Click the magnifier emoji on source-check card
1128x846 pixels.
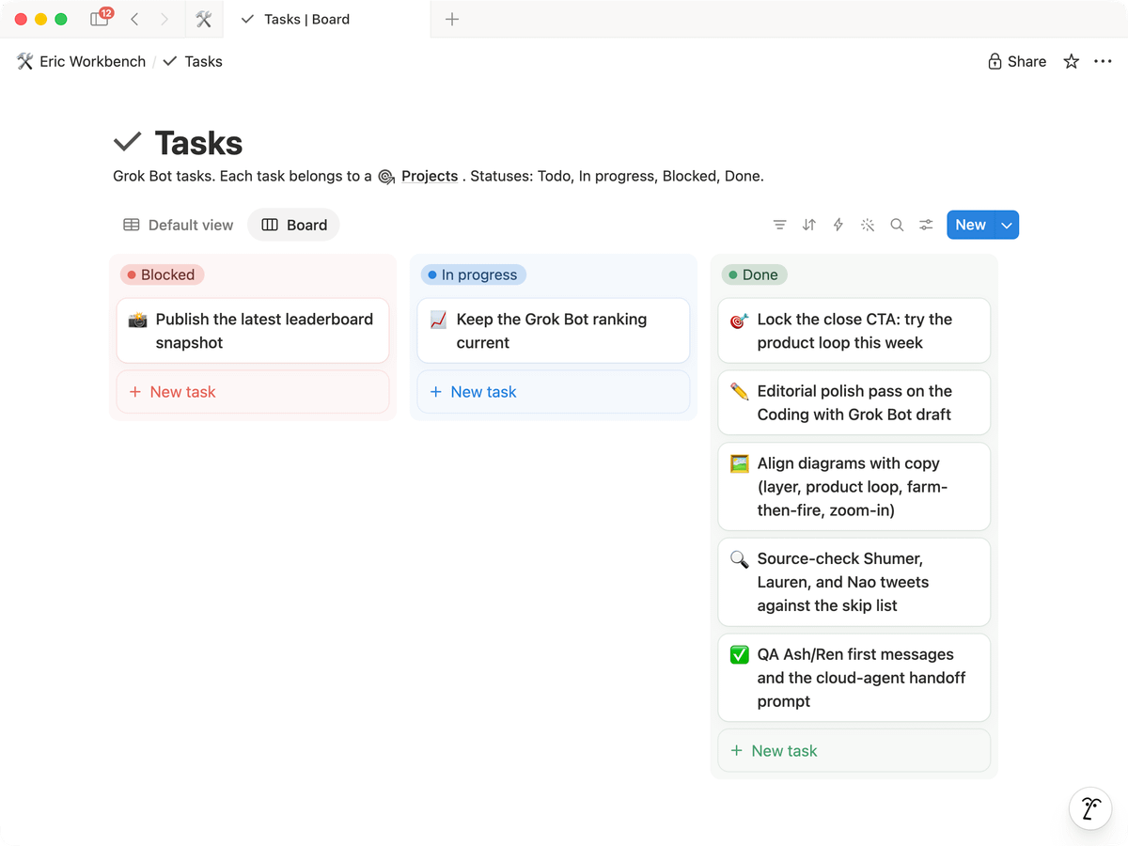[739, 558]
